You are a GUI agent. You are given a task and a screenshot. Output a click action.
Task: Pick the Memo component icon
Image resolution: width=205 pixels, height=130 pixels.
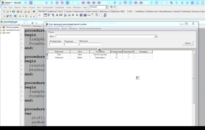coord(65,15)
